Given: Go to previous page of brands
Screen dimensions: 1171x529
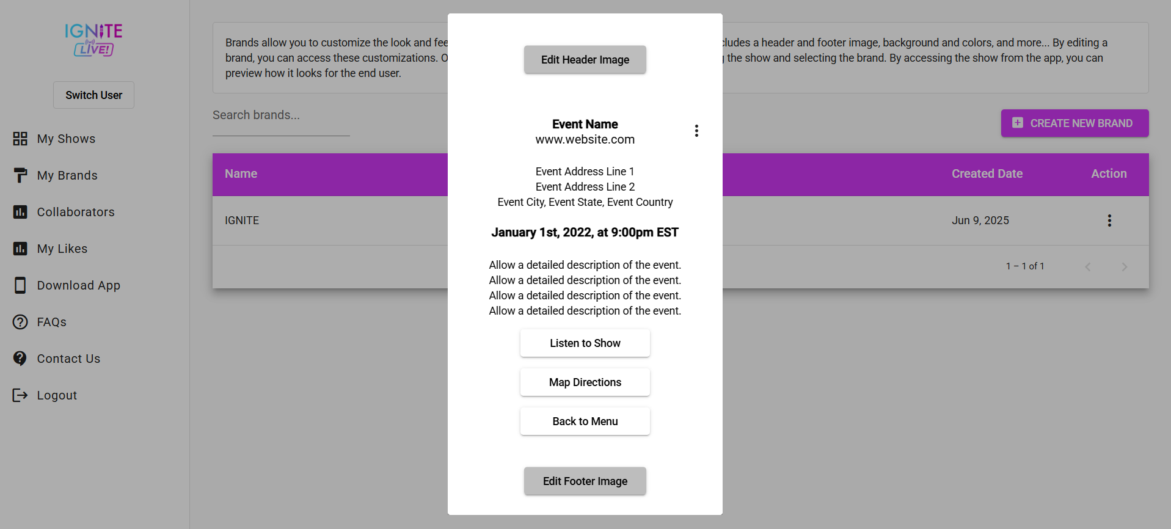Looking at the screenshot, I should point(1087,267).
